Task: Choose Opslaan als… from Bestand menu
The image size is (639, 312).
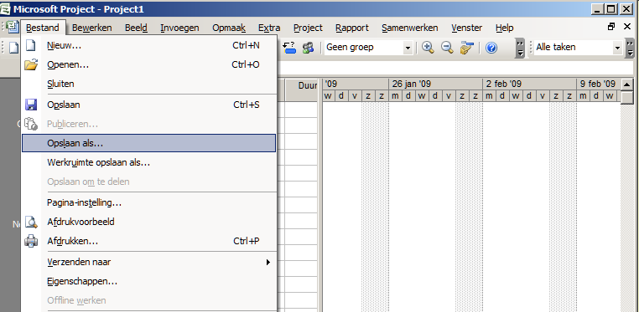Action: (x=148, y=143)
